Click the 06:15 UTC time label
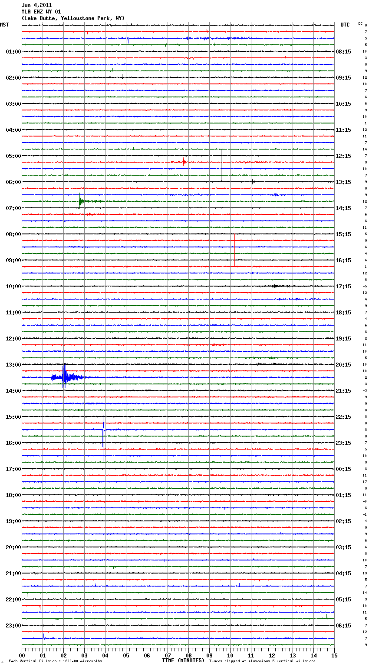The width and height of the screenshot is (369, 667). click(343, 626)
